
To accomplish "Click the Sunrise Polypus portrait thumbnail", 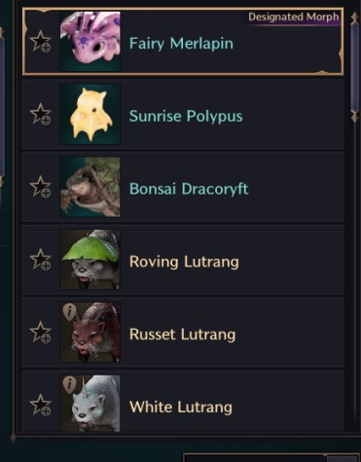I will click(x=90, y=114).
